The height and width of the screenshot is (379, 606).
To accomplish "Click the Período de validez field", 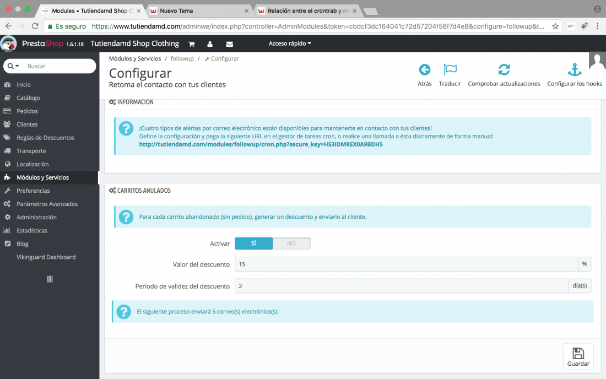I will (x=402, y=286).
